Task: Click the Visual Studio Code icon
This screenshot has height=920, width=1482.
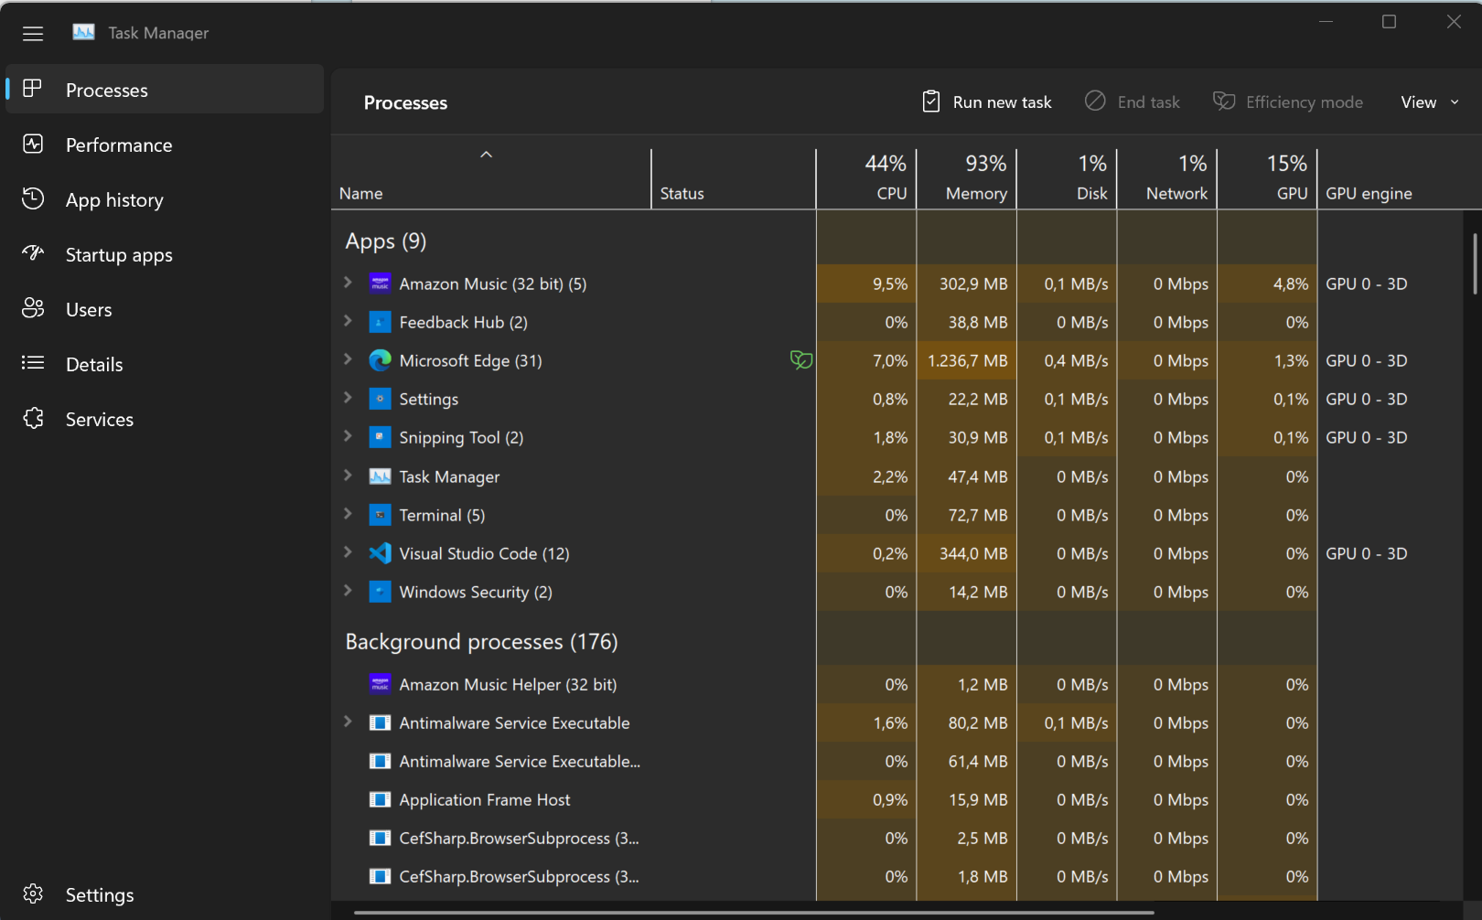Action: click(x=380, y=553)
